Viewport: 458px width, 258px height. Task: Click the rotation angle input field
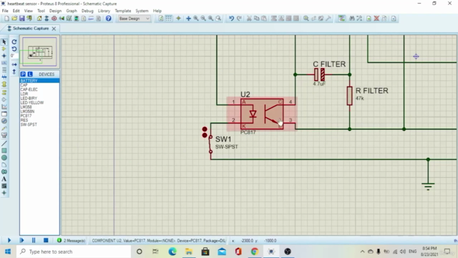pos(14,56)
